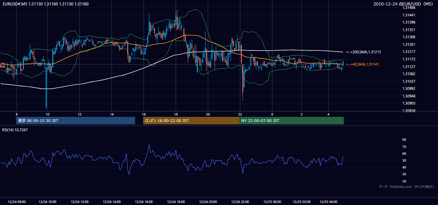Click the 2010-12-24 EUR/USD (M5) heading
The height and width of the screenshot is (205, 438).
pyautogui.click(x=404, y=4)
